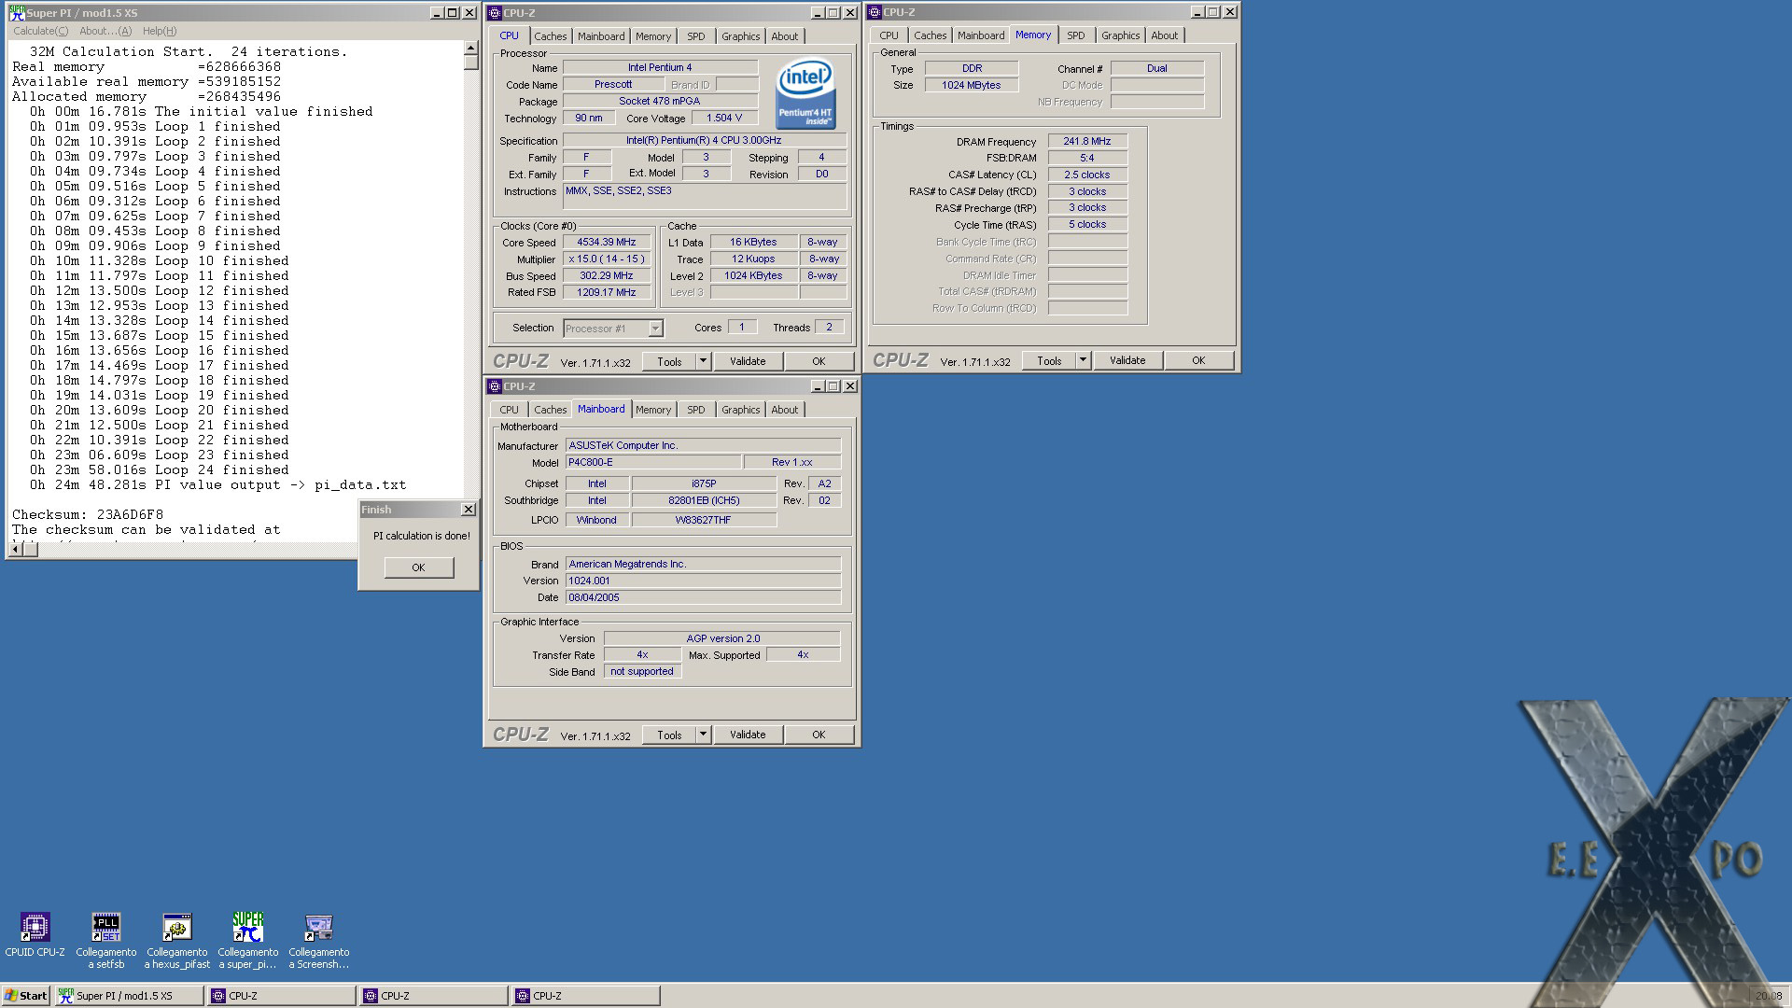Click the Intel Pentium 4 HT logo

coord(805,94)
